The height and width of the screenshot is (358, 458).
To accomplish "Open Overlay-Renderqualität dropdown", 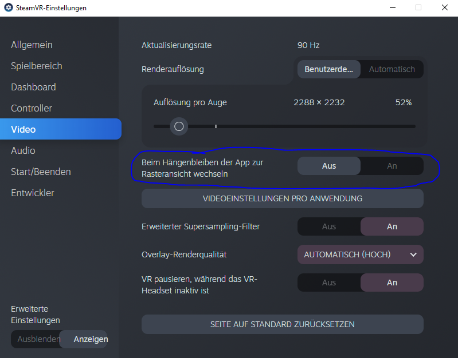I will pos(361,254).
